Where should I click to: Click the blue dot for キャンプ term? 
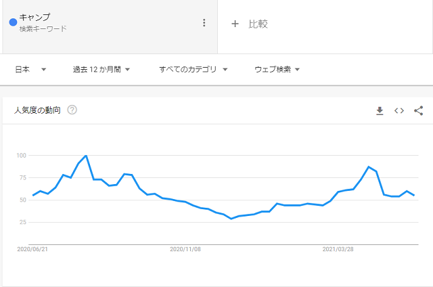13,22
